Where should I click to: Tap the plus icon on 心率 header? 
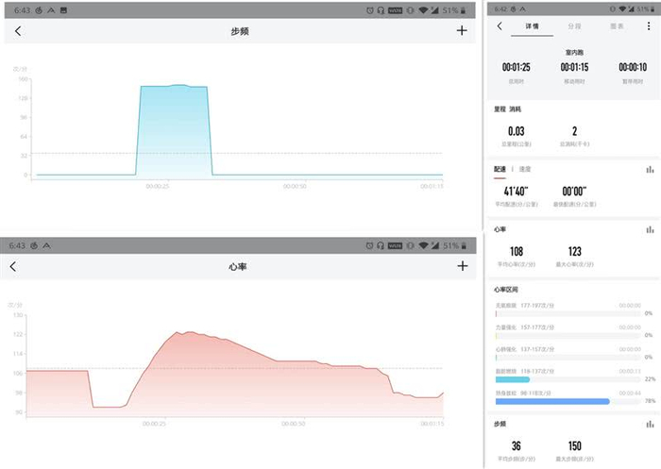point(463,266)
